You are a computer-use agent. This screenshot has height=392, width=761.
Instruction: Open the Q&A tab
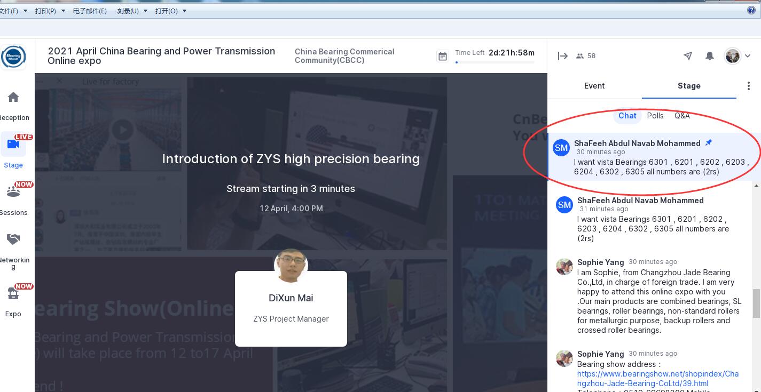click(x=681, y=116)
